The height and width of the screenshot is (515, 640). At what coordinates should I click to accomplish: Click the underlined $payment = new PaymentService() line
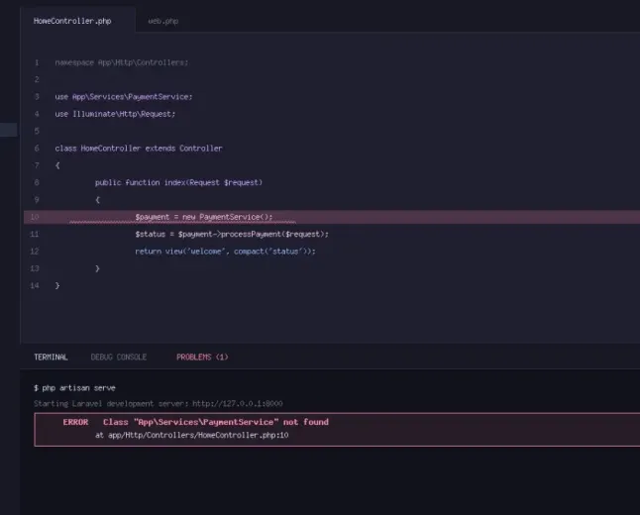[204, 217]
